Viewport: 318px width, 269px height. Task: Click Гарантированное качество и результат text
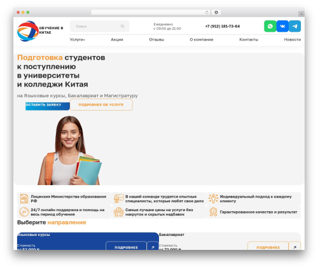tap(258, 212)
